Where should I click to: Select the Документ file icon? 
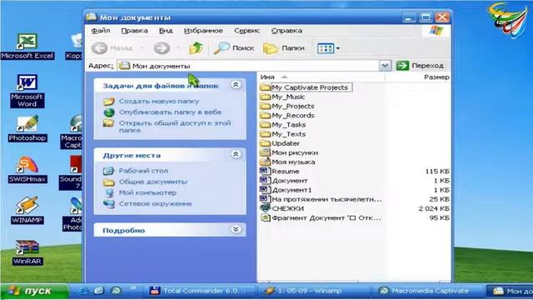[x=265, y=181]
